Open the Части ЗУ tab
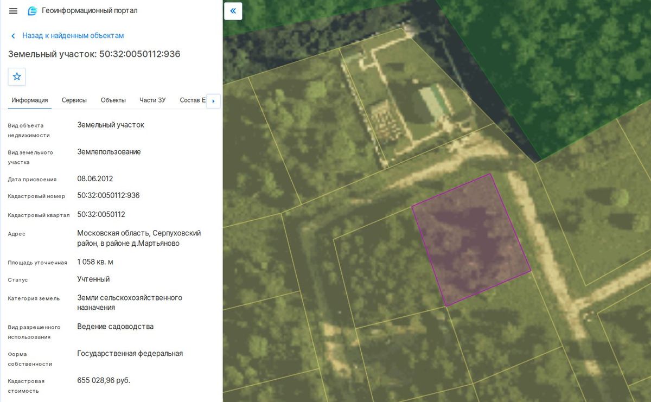 coord(152,100)
